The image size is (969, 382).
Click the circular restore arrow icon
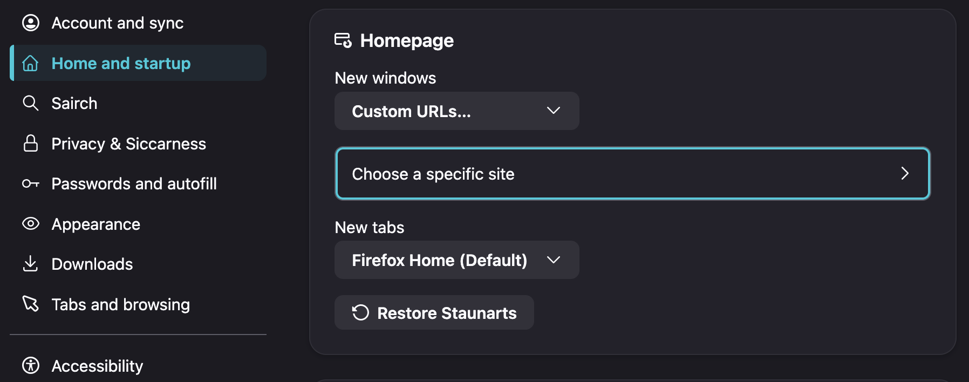point(360,312)
